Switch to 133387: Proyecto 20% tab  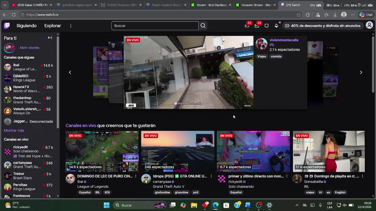coord(121,5)
